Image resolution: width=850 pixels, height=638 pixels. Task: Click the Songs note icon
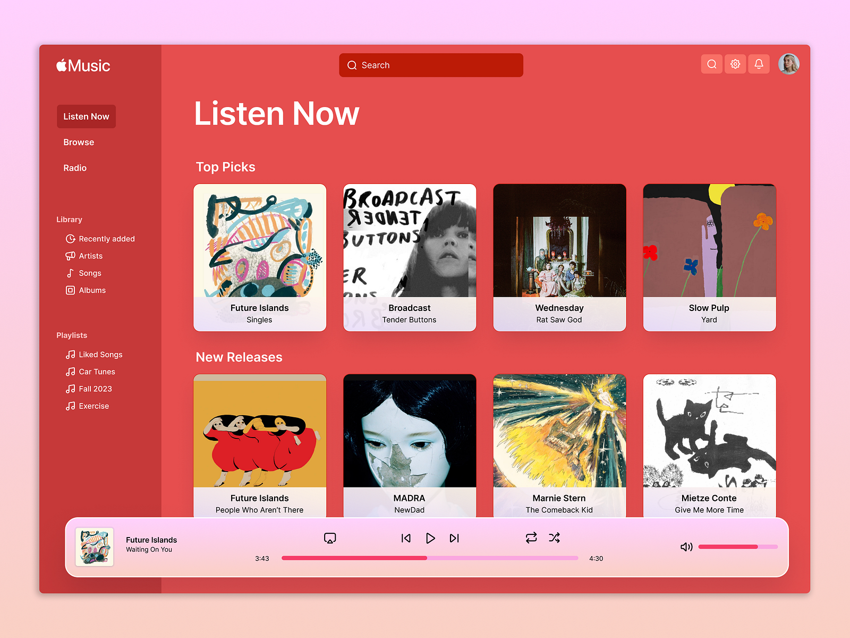click(70, 273)
